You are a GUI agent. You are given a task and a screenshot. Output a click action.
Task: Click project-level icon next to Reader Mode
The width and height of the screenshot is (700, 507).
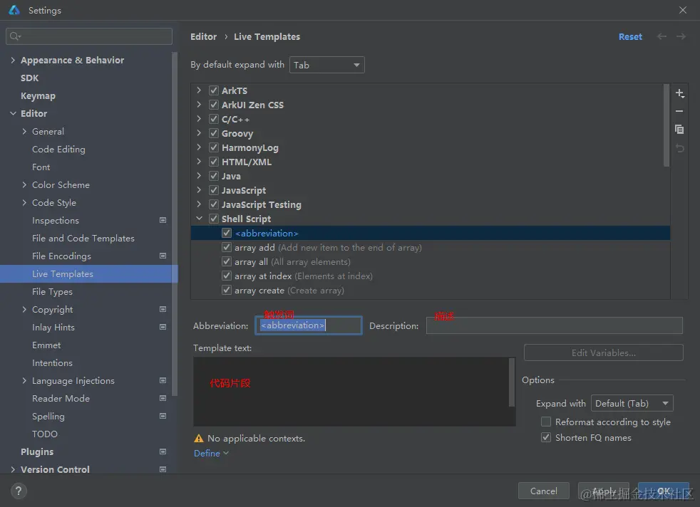tap(163, 398)
